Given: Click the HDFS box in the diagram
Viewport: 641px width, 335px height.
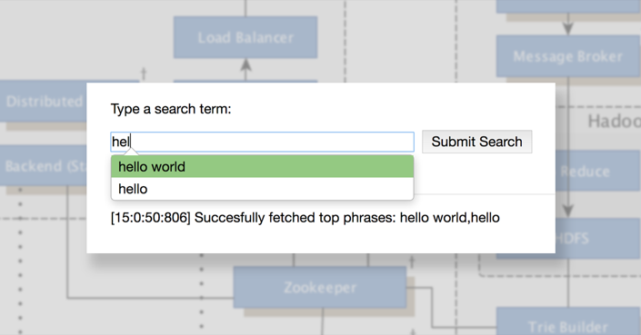Looking at the screenshot, I should 597,238.
